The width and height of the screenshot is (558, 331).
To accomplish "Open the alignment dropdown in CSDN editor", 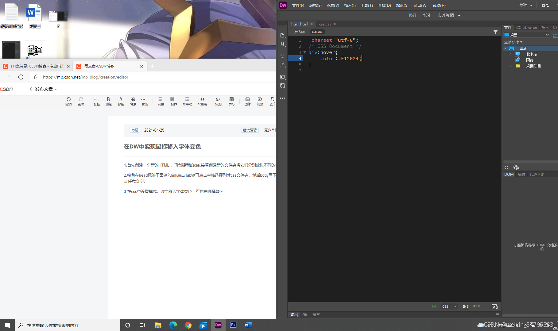I will tap(173, 101).
